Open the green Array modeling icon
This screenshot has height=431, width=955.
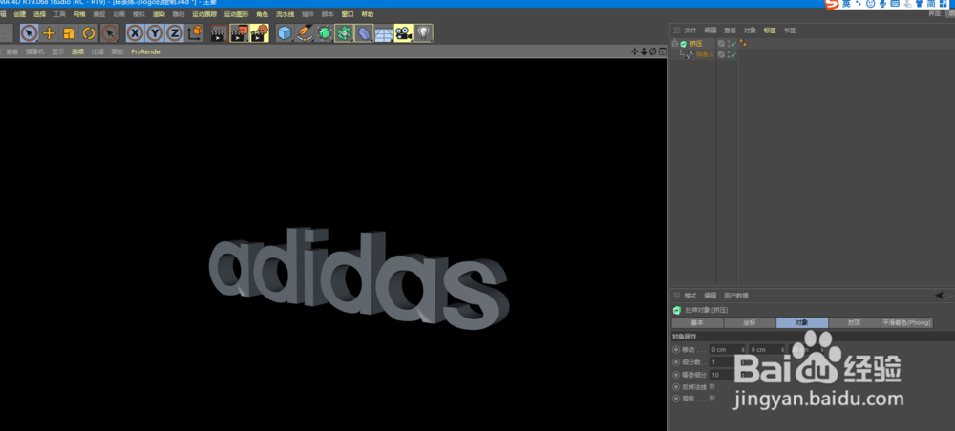[x=344, y=33]
